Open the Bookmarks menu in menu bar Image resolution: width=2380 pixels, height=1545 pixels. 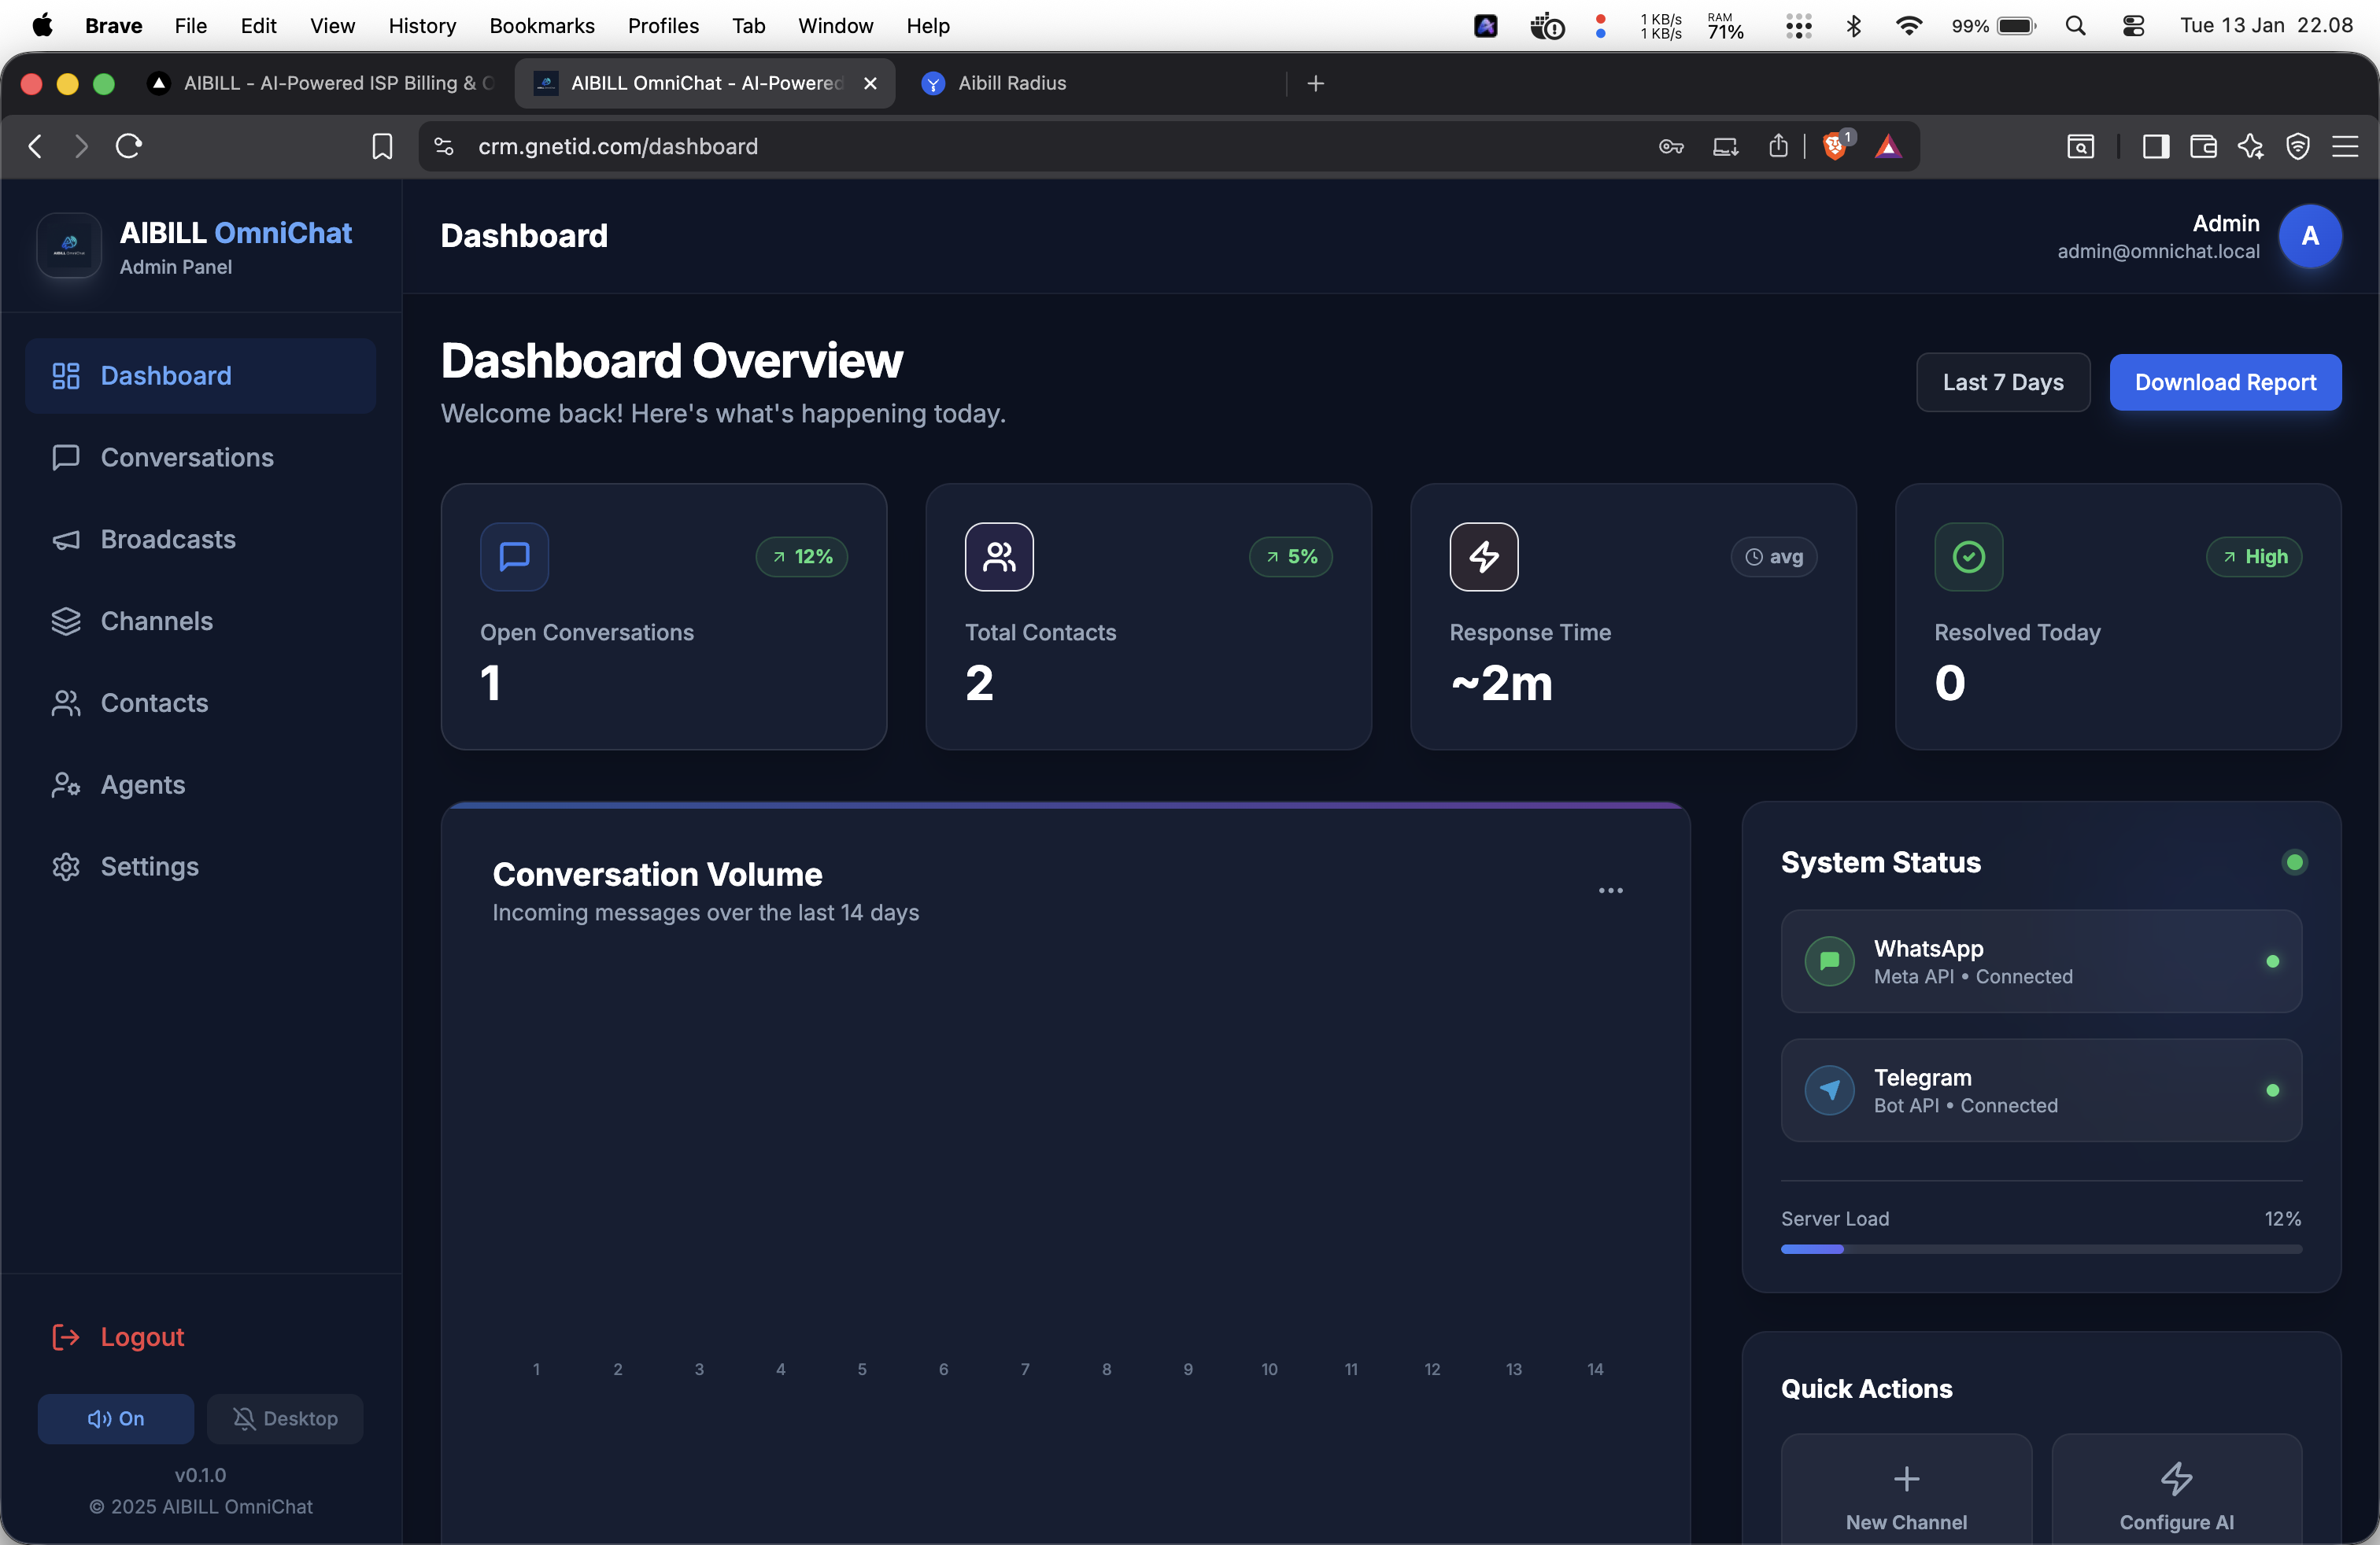point(541,25)
